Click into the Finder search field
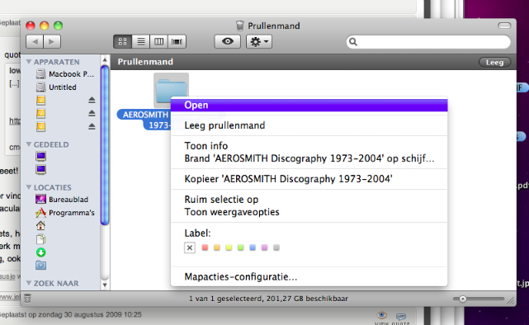 [x=428, y=42]
